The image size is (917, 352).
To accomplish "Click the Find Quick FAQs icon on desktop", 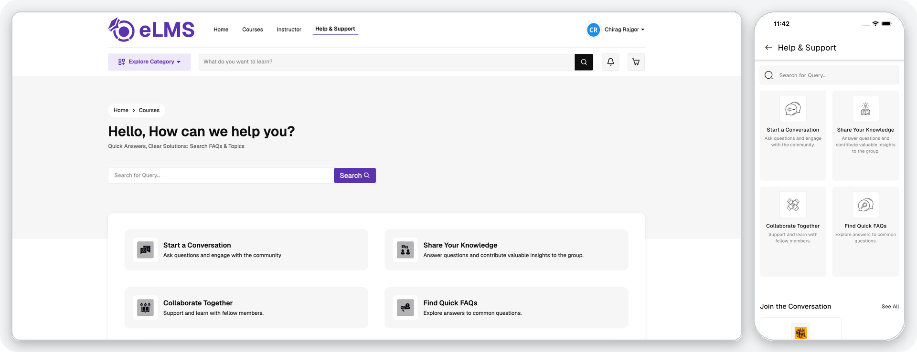I will click(x=405, y=308).
